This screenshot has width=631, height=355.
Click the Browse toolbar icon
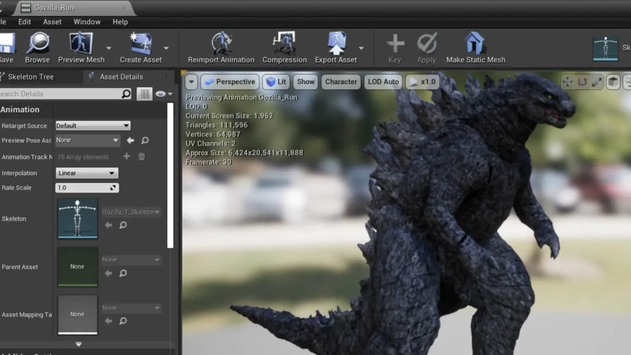[38, 43]
